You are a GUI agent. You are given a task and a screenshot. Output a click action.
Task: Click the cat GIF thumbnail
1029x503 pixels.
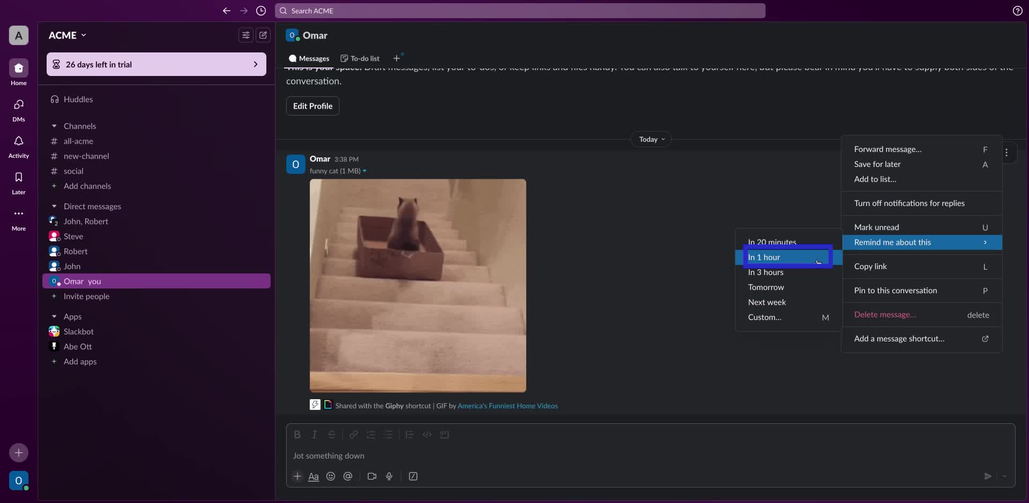point(418,284)
